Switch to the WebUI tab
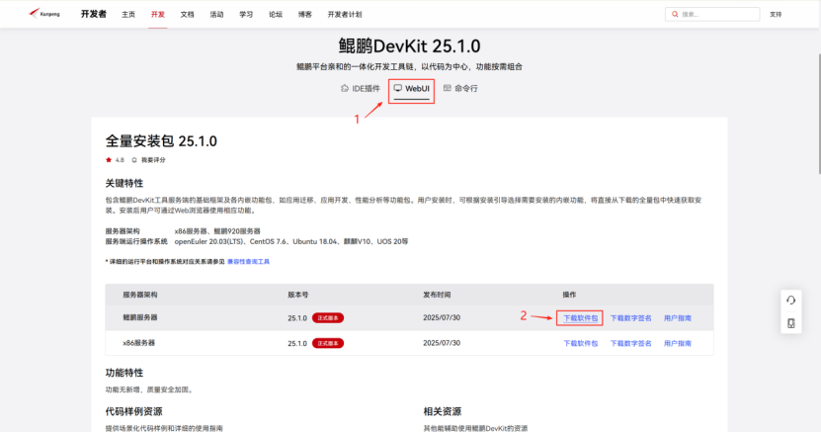Screen dimensions: 821x433 click(x=412, y=89)
